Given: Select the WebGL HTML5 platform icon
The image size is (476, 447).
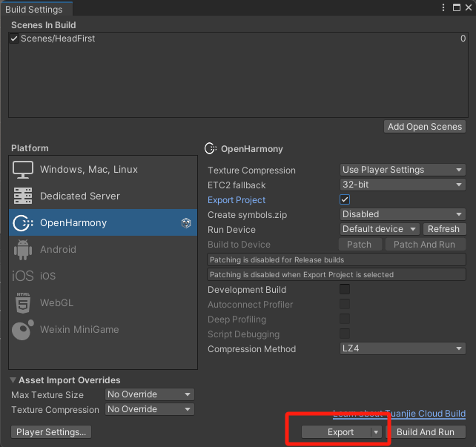Looking at the screenshot, I should point(23,303).
